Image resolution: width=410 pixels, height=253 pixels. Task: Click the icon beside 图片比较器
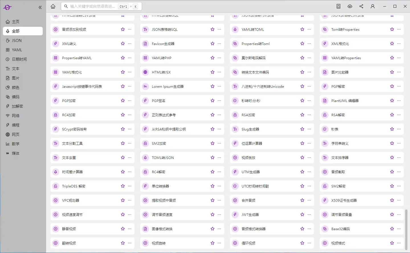tap(325, 72)
